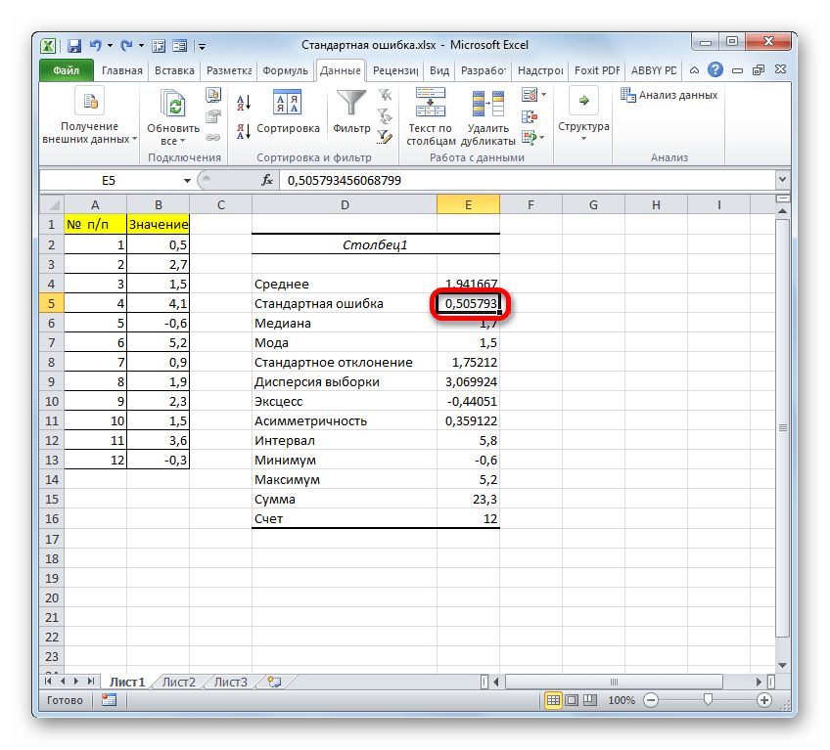
Task: Switch to the Главная ribbon tab
Action: 121,70
